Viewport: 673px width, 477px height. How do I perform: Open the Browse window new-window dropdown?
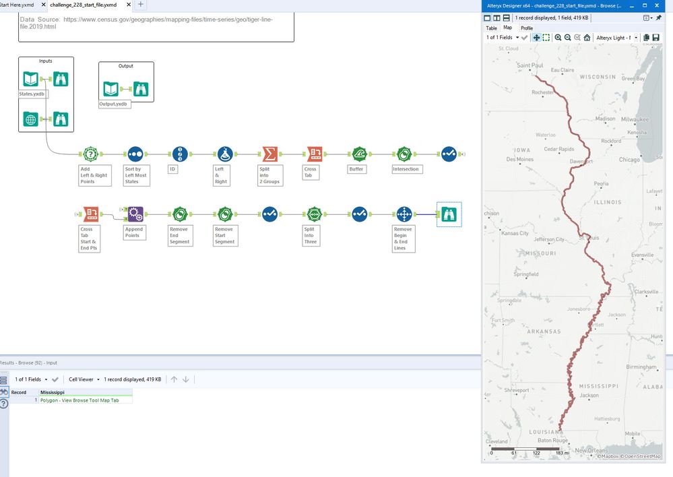(647, 18)
